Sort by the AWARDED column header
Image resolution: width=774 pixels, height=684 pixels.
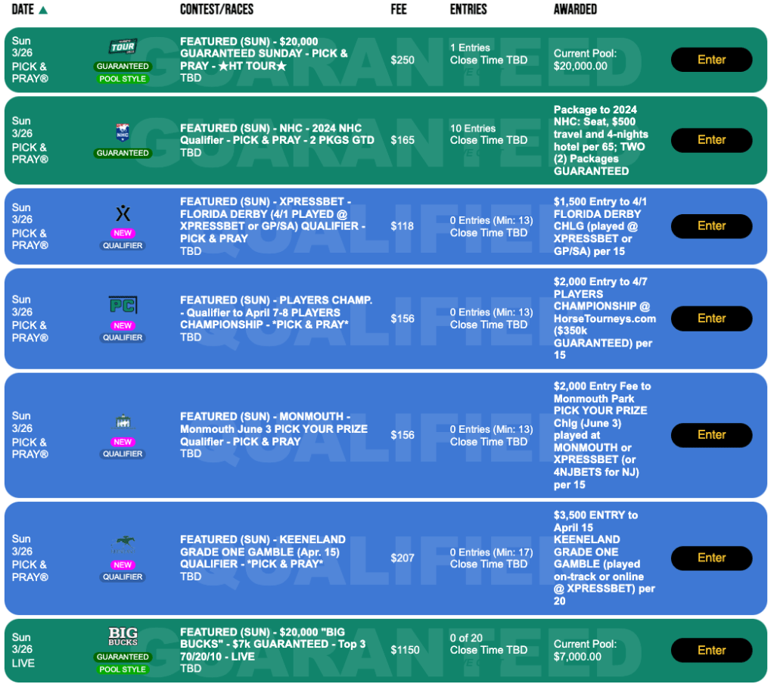pyautogui.click(x=575, y=10)
